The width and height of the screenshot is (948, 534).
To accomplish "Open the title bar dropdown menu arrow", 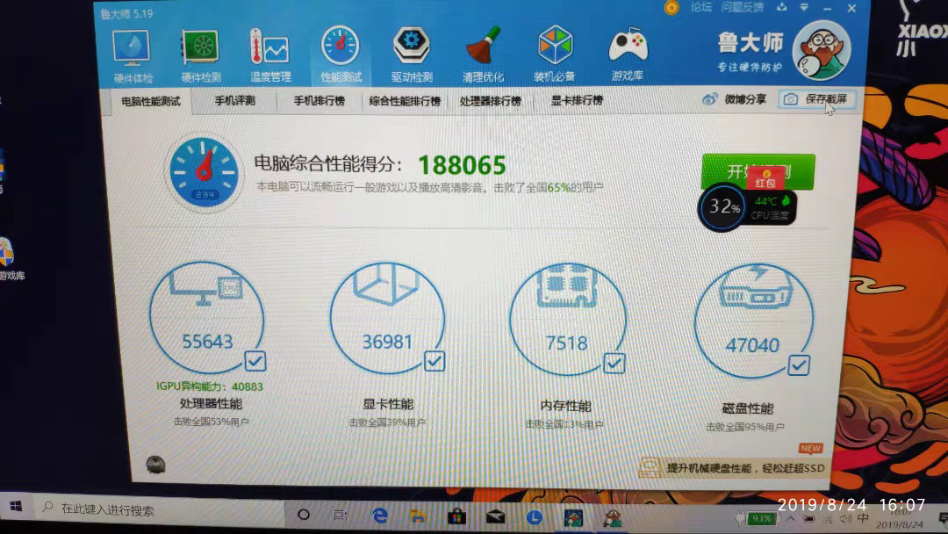I will [804, 7].
